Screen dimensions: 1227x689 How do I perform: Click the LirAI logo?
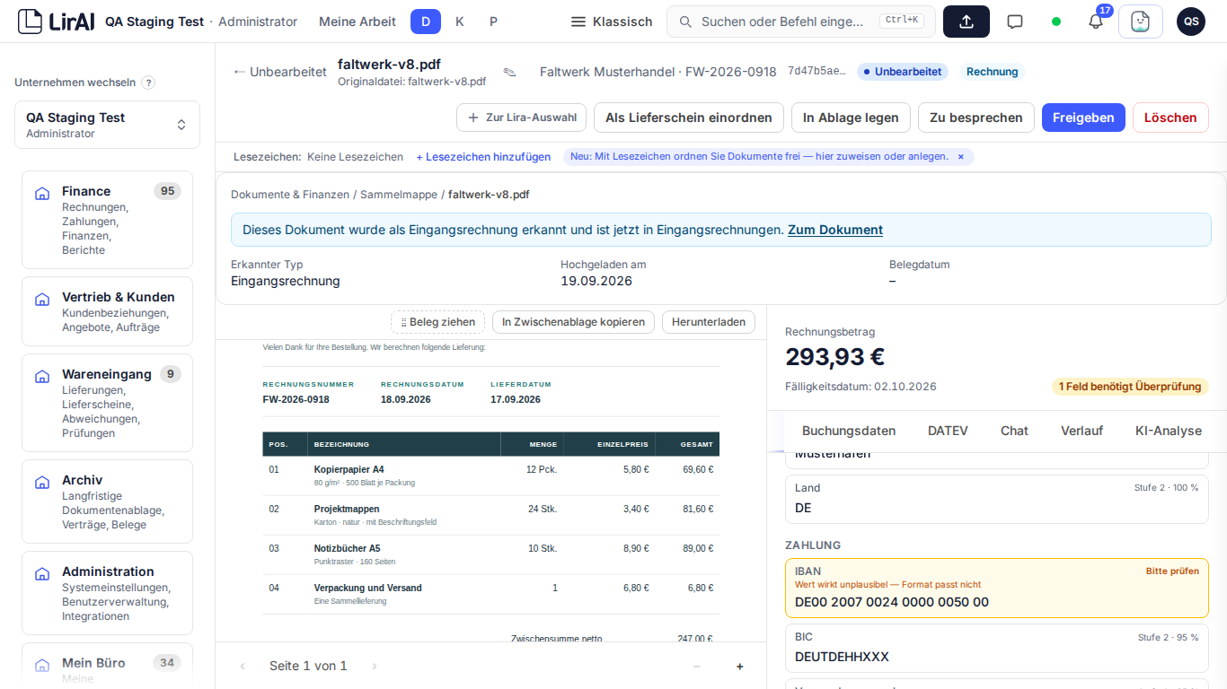click(56, 22)
